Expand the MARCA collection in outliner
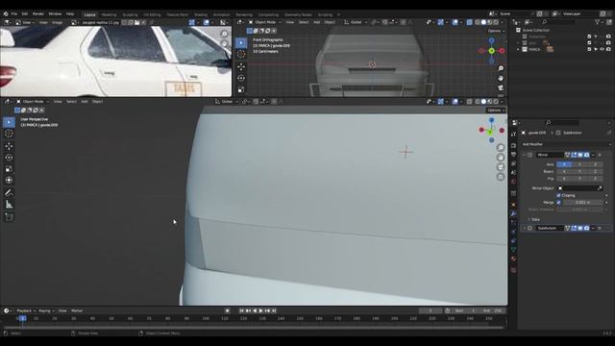This screenshot has height=346, width=615. point(518,49)
